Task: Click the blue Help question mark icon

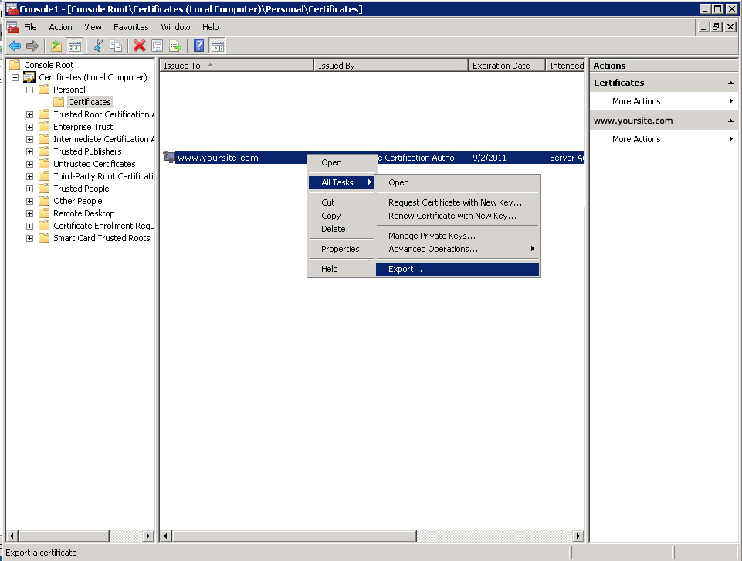Action: click(x=198, y=46)
